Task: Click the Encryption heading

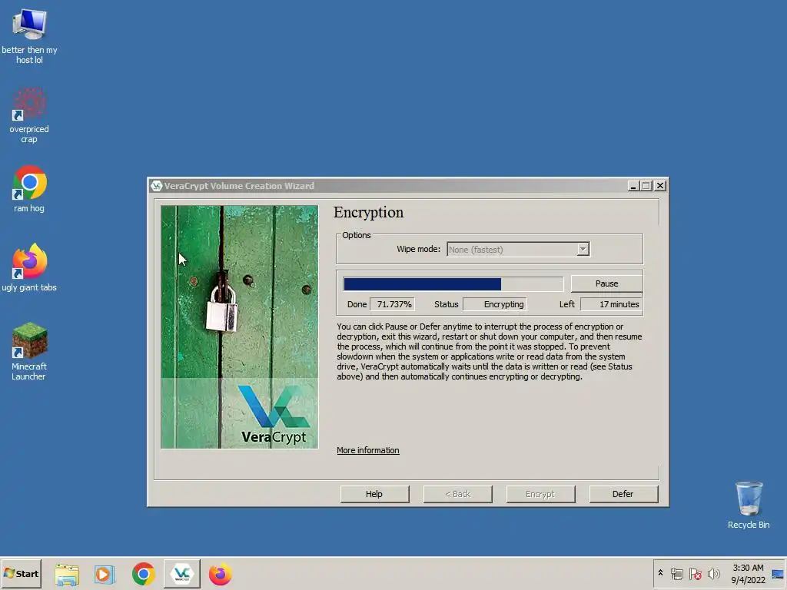Action: [368, 212]
